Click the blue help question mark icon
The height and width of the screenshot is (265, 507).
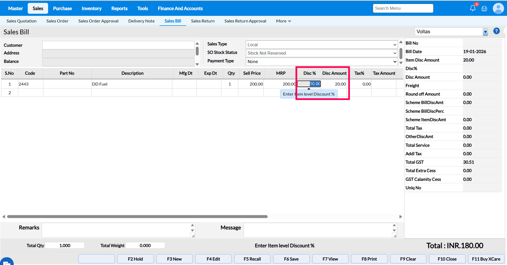coord(496,31)
